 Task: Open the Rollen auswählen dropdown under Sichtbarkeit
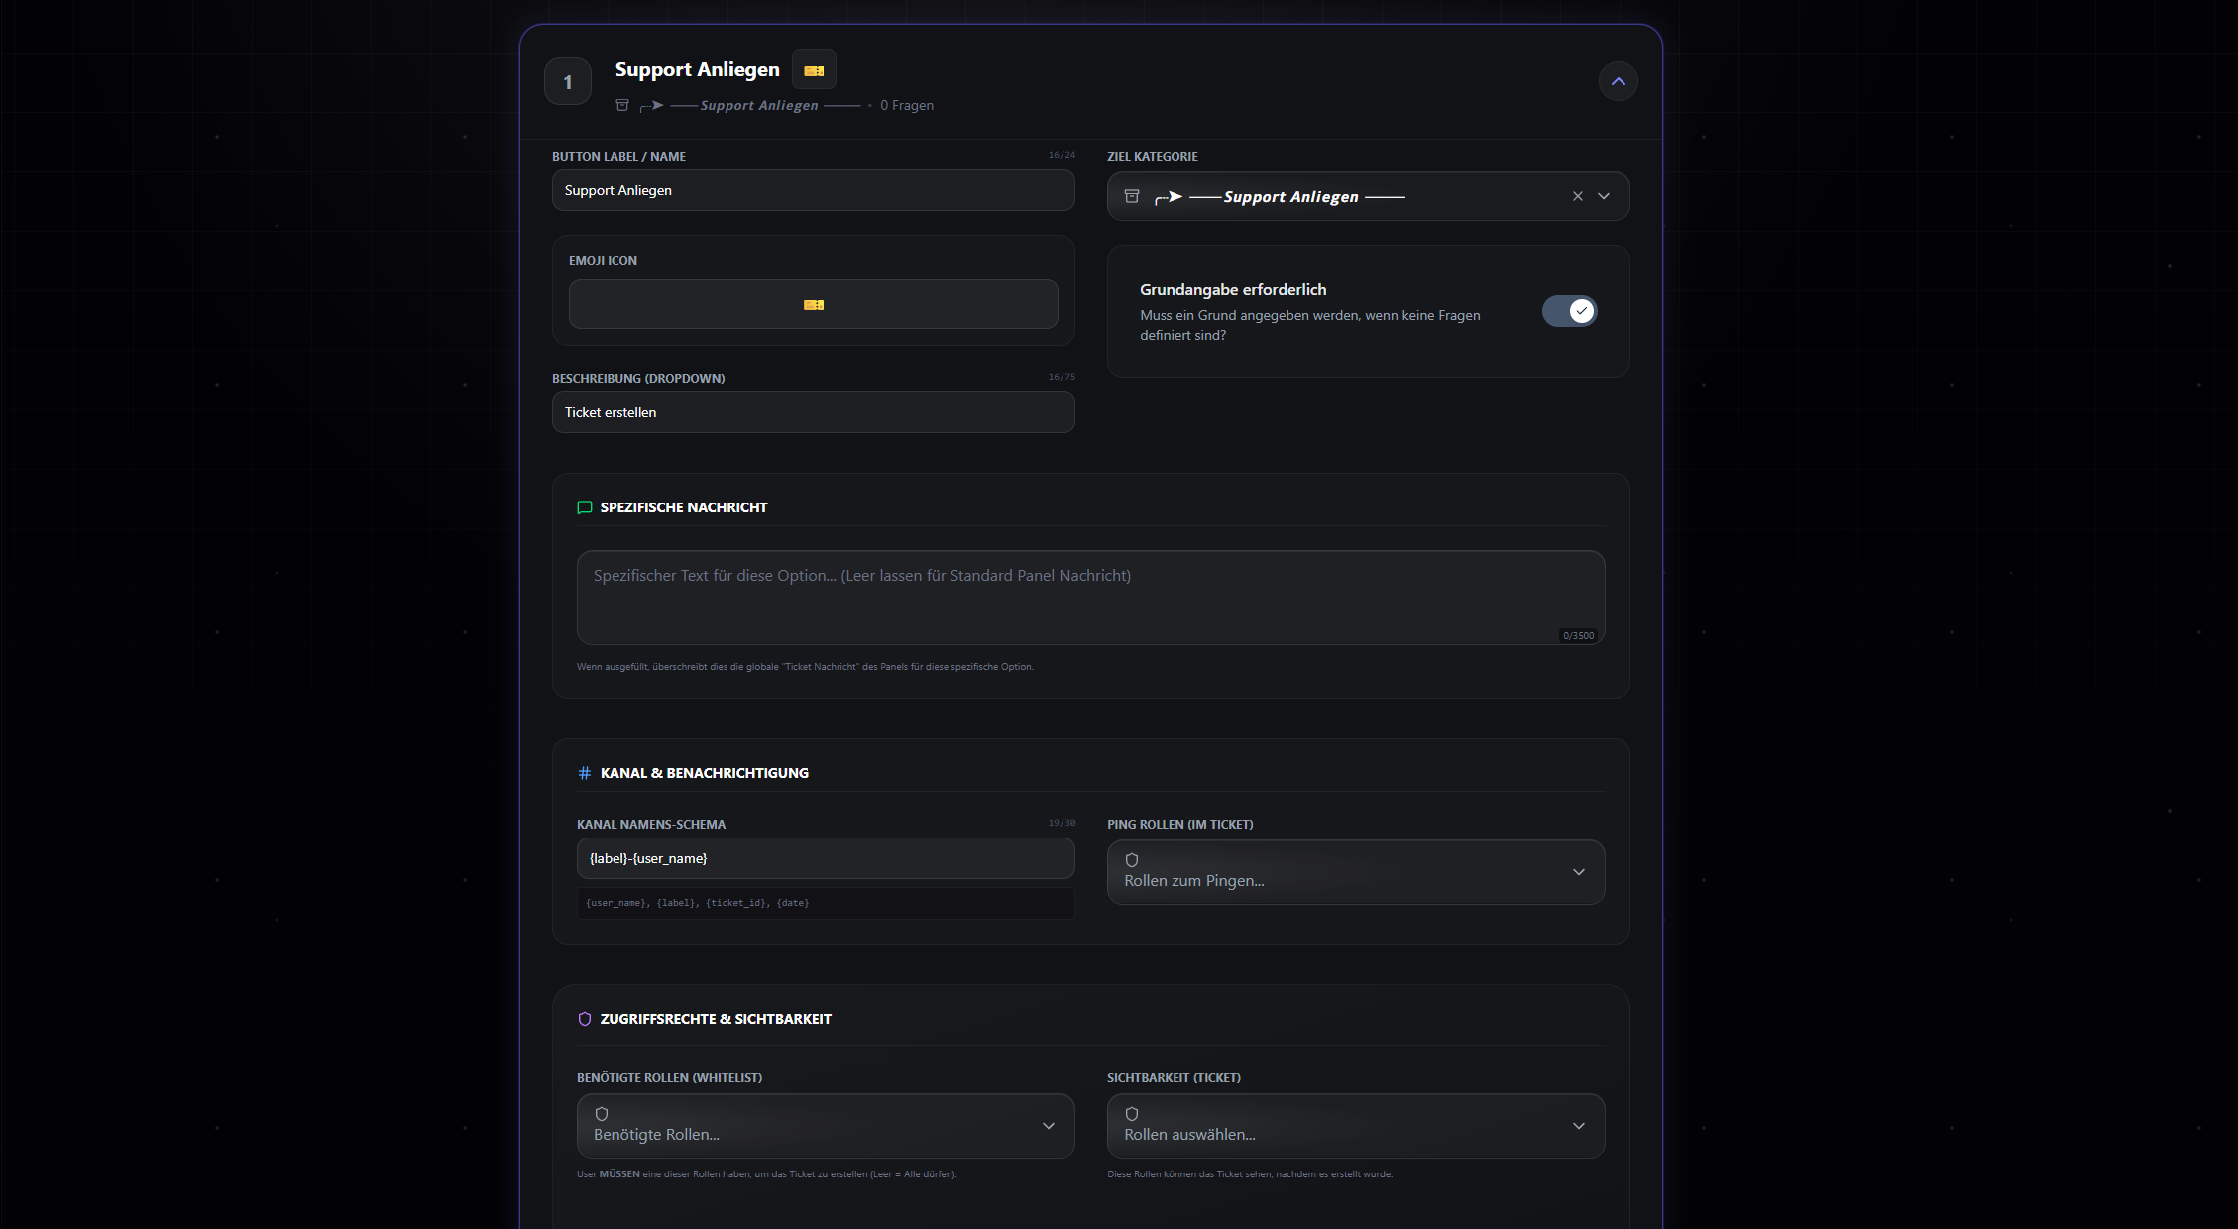(x=1579, y=1126)
